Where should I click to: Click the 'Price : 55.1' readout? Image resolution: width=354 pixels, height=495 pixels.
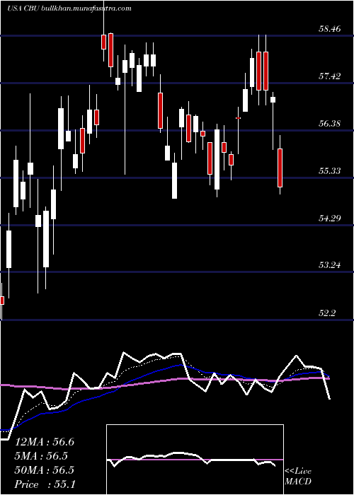(x=45, y=484)
